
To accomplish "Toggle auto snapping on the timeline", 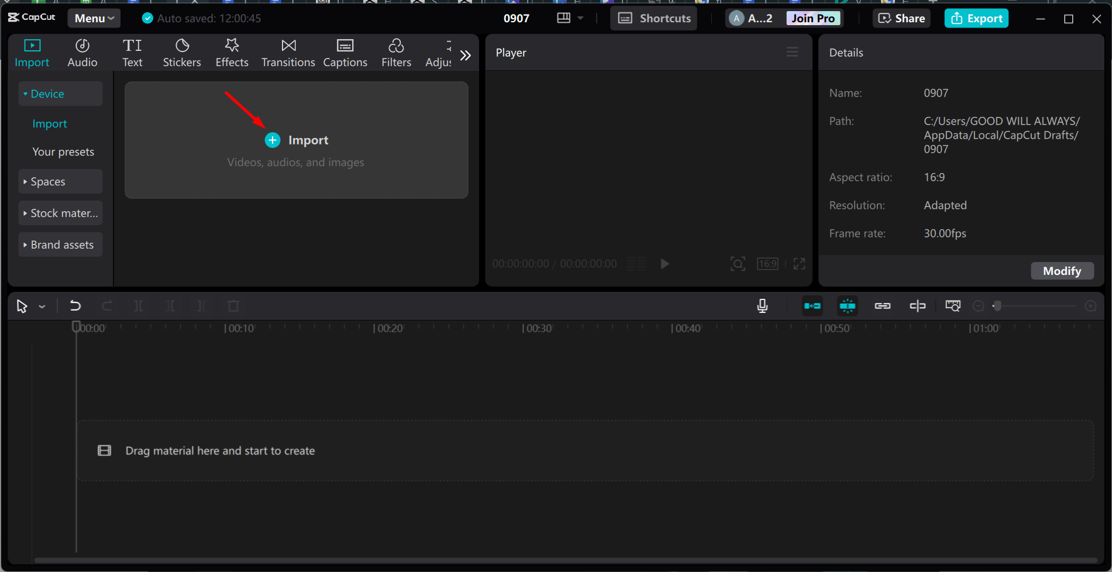I will tap(847, 306).
